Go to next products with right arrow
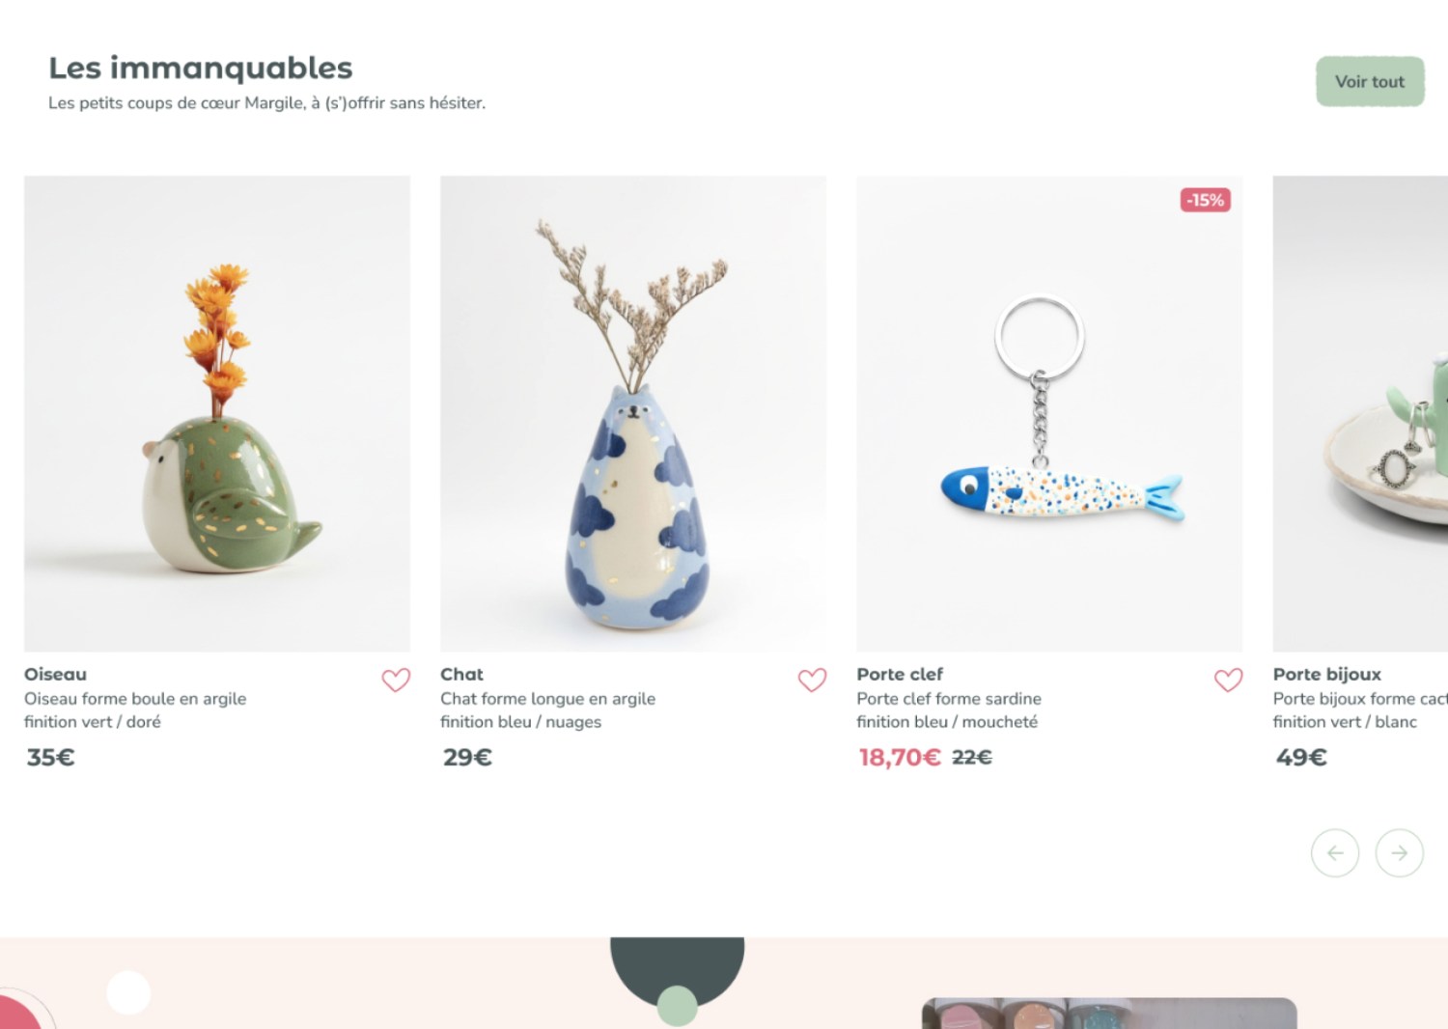The width and height of the screenshot is (1448, 1029). tap(1399, 853)
